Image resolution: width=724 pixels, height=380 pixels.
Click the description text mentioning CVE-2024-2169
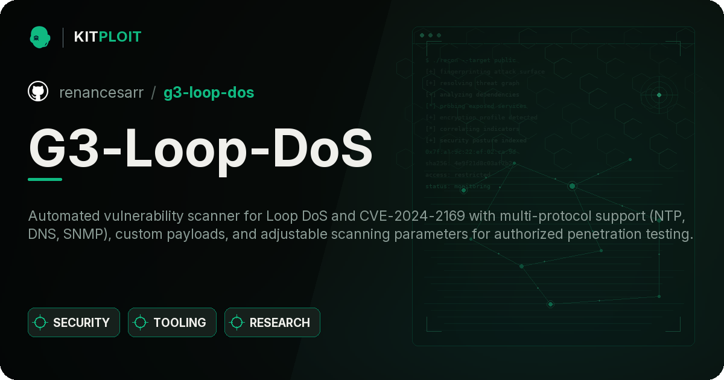[361, 225]
